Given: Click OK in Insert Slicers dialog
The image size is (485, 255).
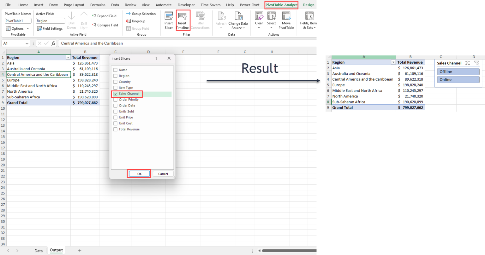Looking at the screenshot, I should coord(139,174).
